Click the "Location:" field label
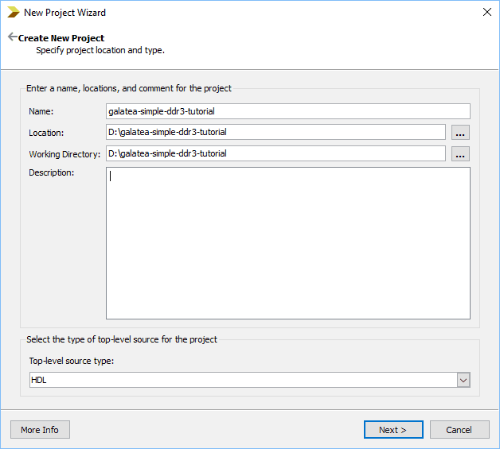Image resolution: width=500 pixels, height=449 pixels. 46,134
